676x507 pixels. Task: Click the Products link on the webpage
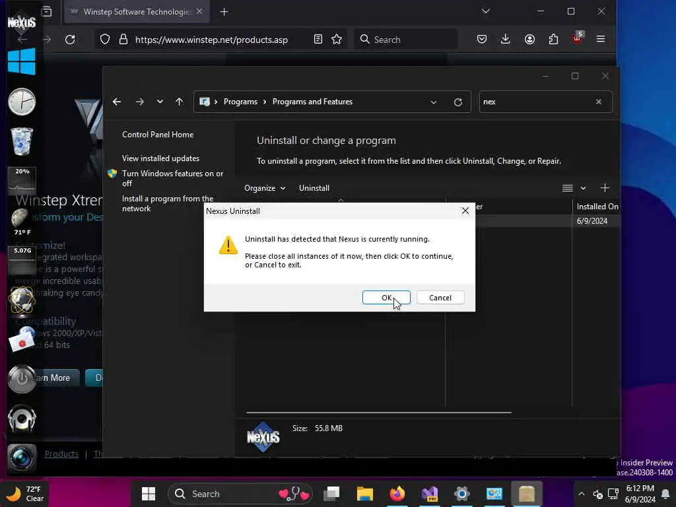point(61,454)
